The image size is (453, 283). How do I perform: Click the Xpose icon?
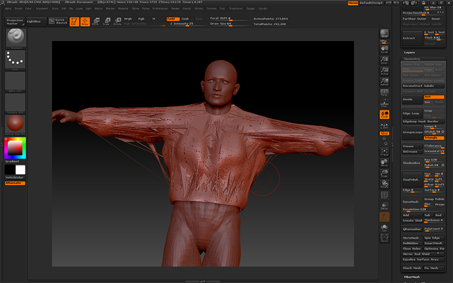[x=384, y=238]
